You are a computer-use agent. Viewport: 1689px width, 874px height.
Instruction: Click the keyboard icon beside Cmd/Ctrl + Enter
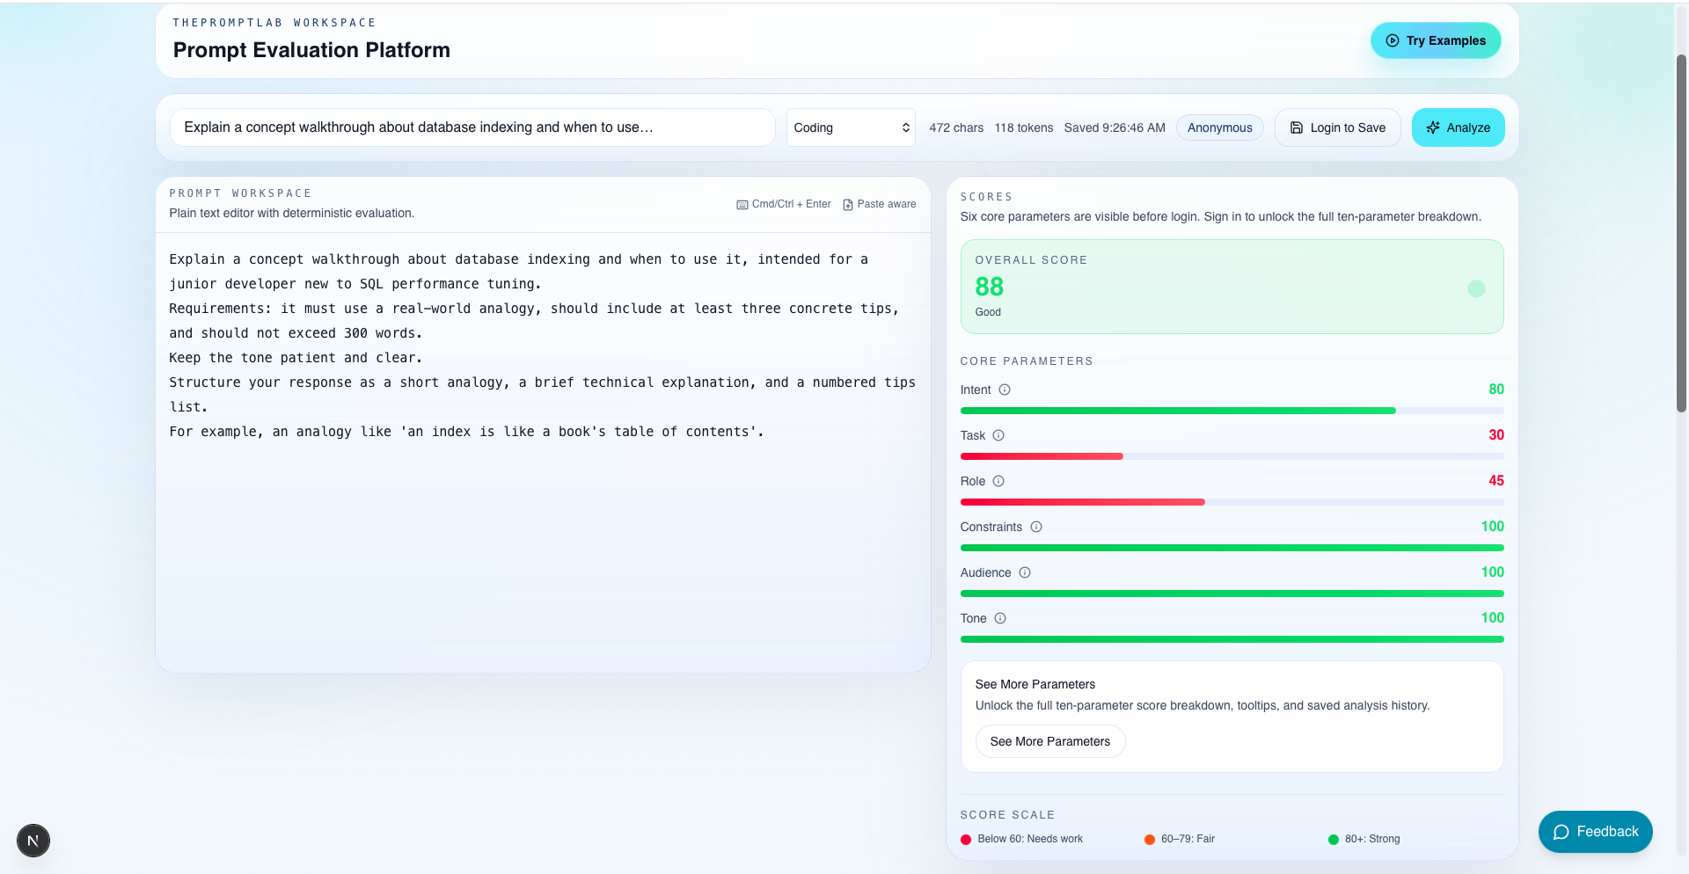coord(742,204)
